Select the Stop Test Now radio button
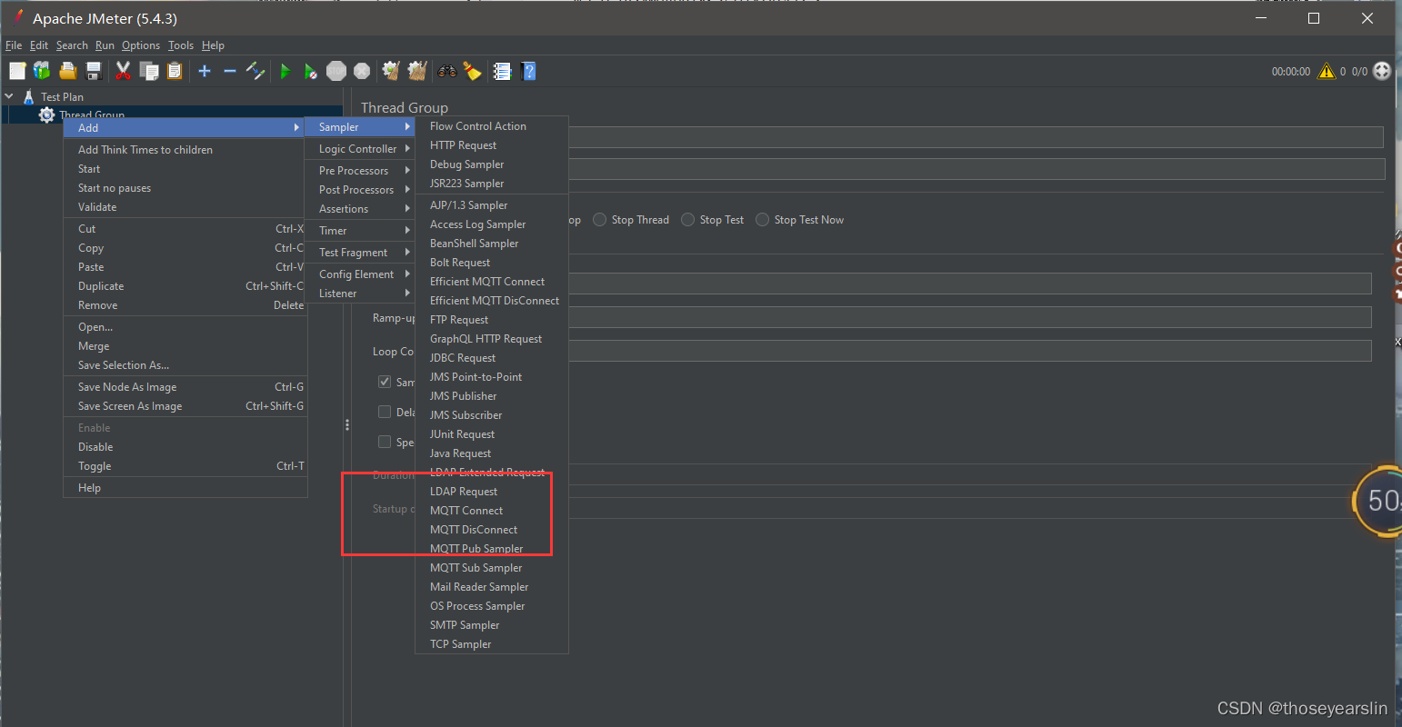The height and width of the screenshot is (727, 1402). tap(763, 220)
